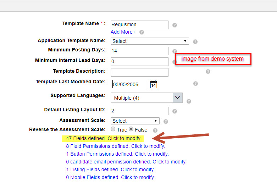Click help icon for Template Description
This screenshot has height=195, width=277.
(x=208, y=72)
